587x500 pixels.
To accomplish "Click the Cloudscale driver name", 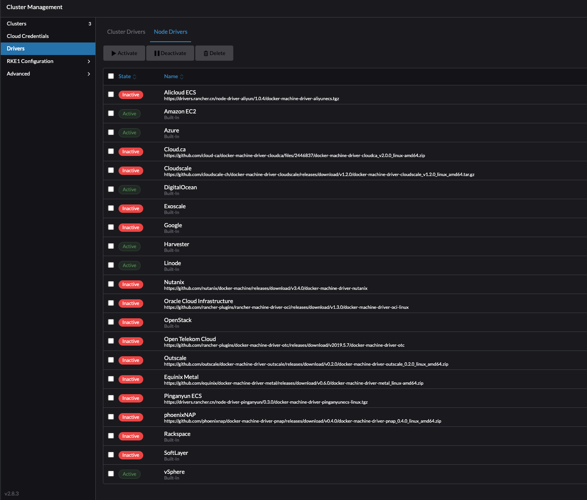I will pos(178,168).
